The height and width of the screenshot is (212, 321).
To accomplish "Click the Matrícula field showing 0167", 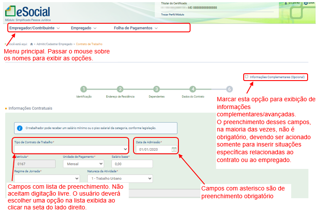I will 35,164.
